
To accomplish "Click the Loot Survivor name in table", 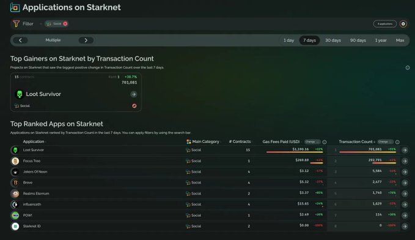I will click(34, 150).
